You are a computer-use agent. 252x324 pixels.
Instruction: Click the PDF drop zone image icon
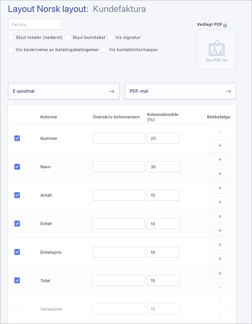coord(217,48)
